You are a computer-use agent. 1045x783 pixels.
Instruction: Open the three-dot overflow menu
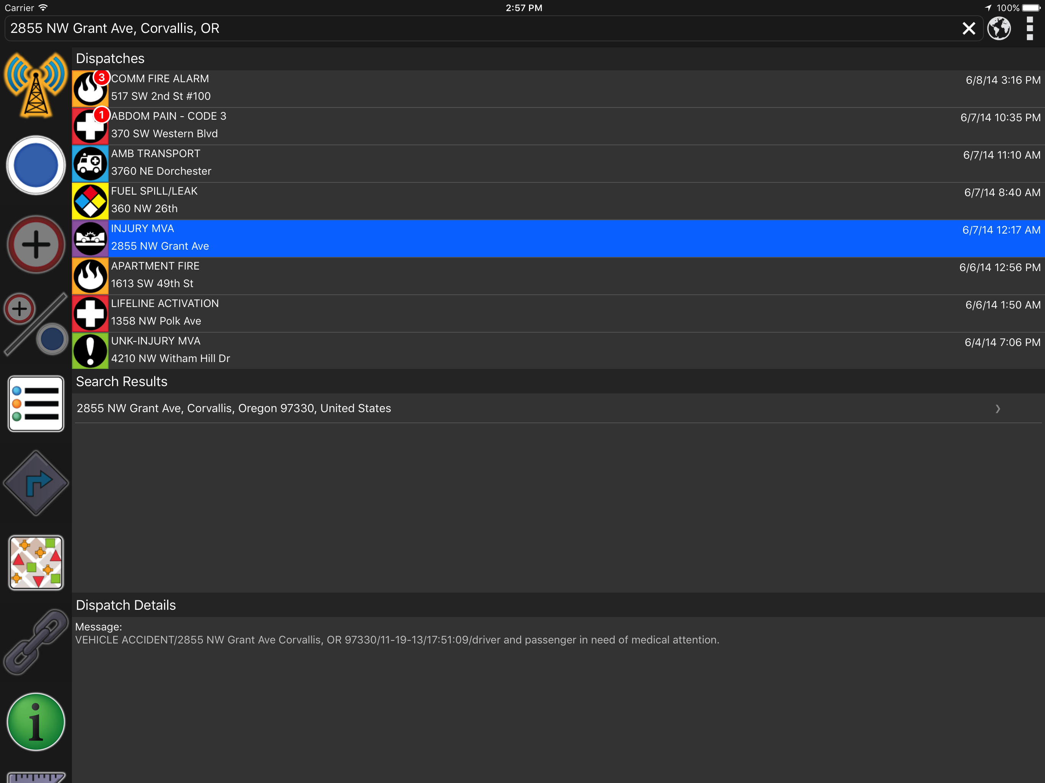click(1030, 28)
